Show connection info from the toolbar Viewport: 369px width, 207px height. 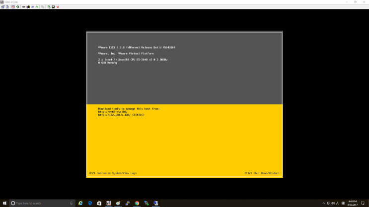click(x=7, y=7)
